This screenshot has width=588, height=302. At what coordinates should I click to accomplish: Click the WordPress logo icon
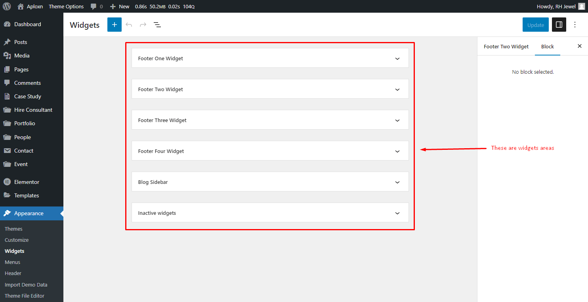[7, 6]
